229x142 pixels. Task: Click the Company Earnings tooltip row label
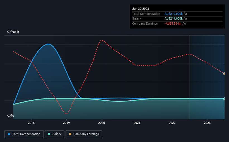coord(145,23)
